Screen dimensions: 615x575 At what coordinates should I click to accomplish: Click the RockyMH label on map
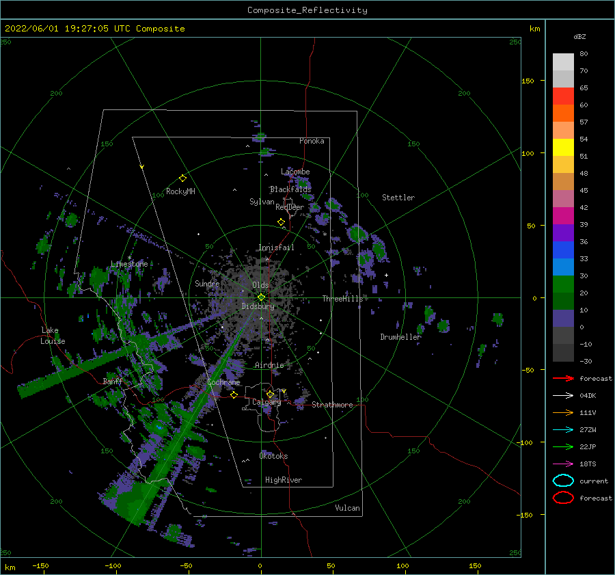(180, 191)
